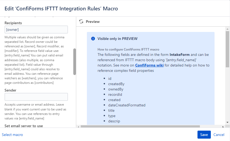Click the 'Recipients' field label
230x141 pixels.
click(13, 23)
